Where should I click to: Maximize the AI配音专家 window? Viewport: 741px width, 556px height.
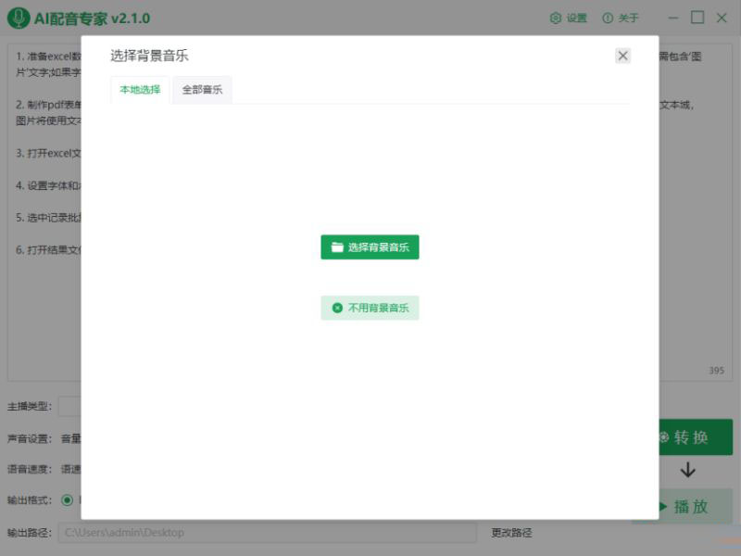697,18
